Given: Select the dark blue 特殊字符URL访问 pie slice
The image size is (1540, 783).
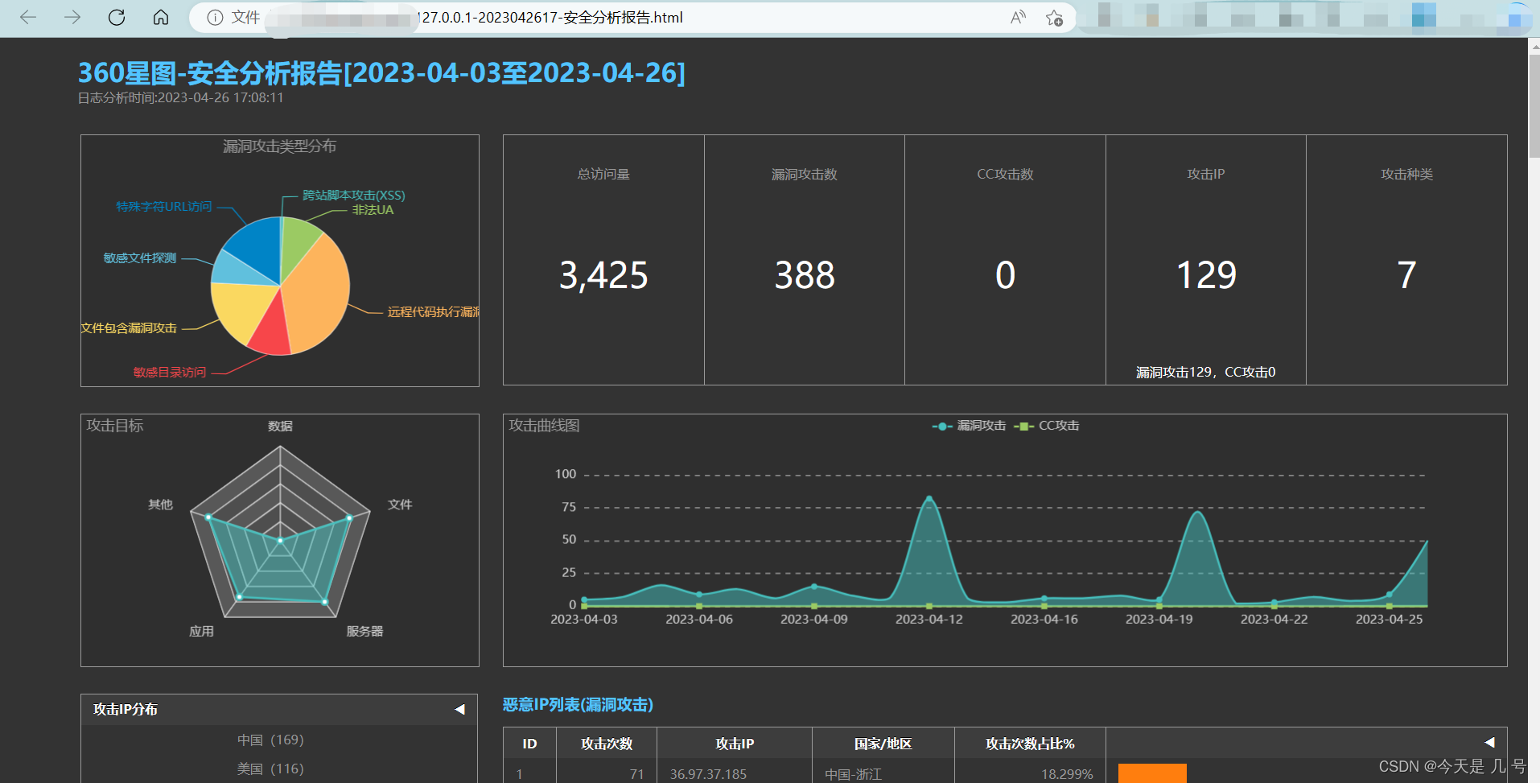Looking at the screenshot, I should (x=257, y=245).
